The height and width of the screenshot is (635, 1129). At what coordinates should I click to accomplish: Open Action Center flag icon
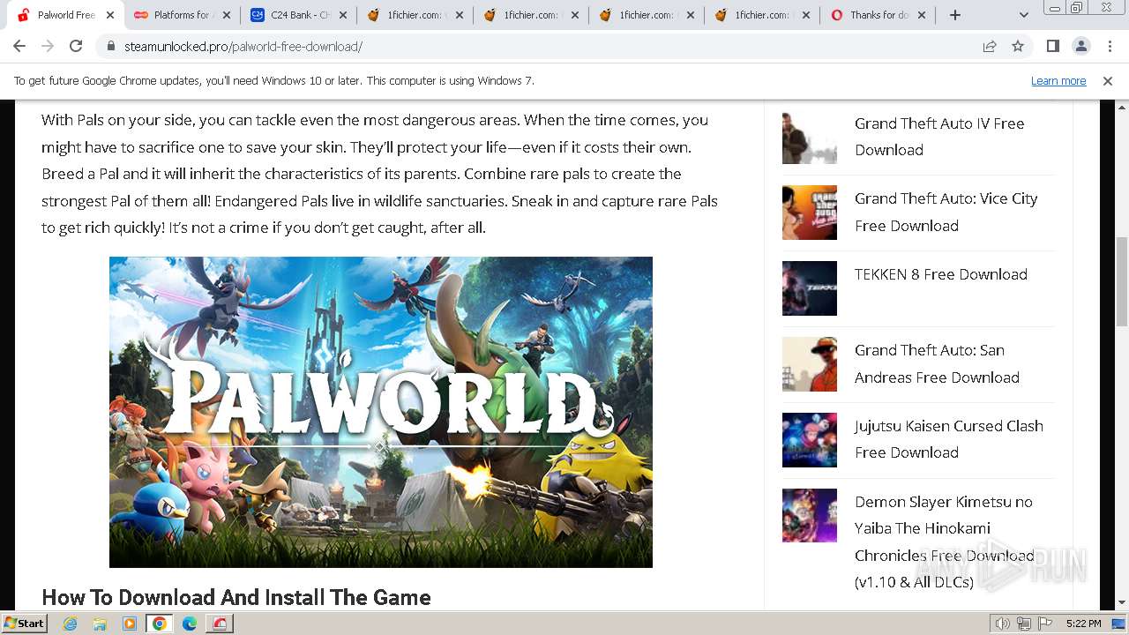1045,624
